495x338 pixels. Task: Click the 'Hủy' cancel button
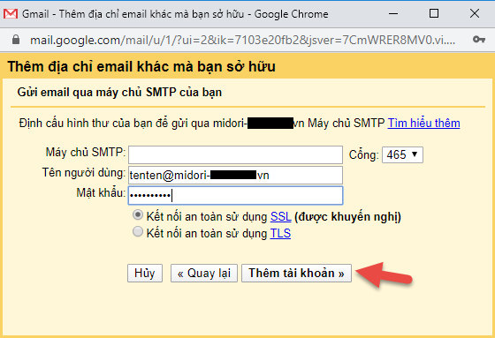tap(145, 273)
